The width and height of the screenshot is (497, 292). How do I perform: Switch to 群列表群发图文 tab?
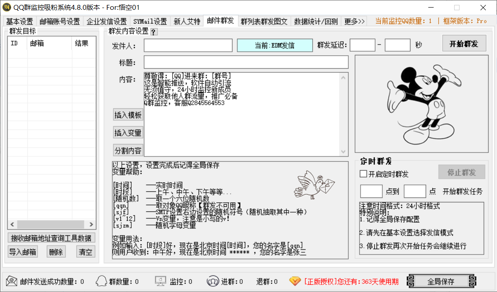tap(264, 21)
